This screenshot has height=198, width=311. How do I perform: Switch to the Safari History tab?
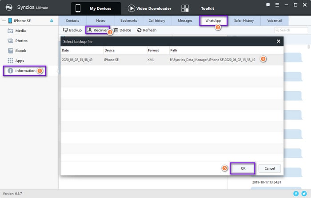(244, 20)
